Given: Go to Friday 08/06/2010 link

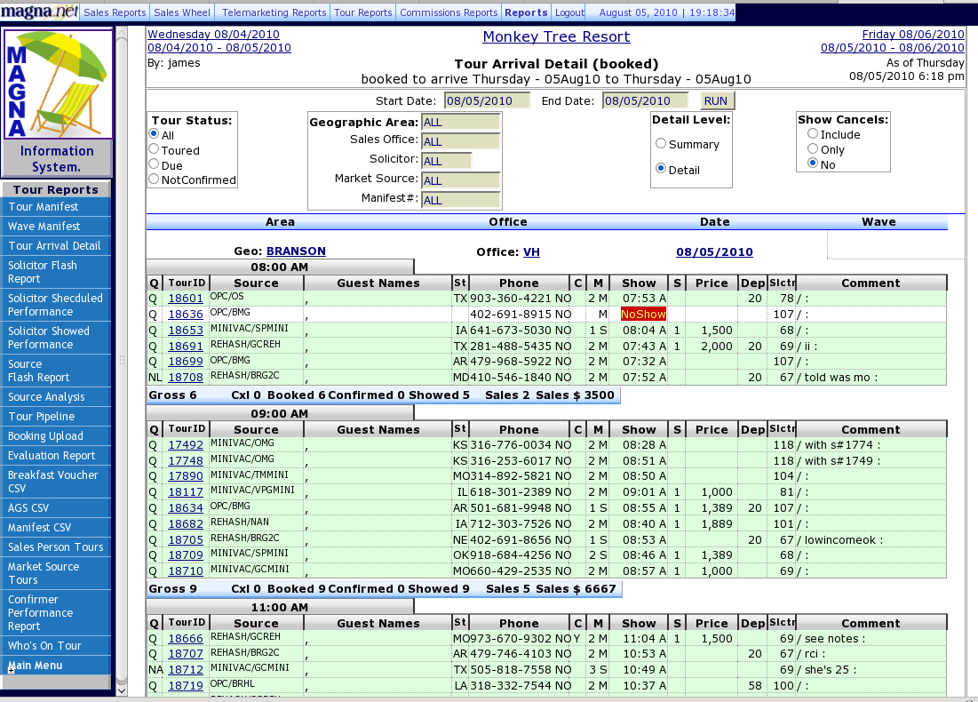Looking at the screenshot, I should point(913,35).
